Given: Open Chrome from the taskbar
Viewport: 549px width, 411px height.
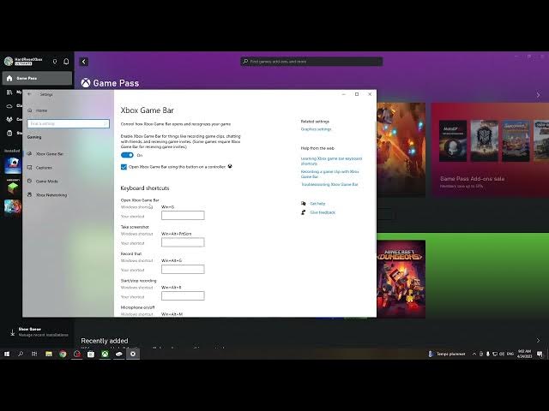Looking at the screenshot, I should coord(63,354).
